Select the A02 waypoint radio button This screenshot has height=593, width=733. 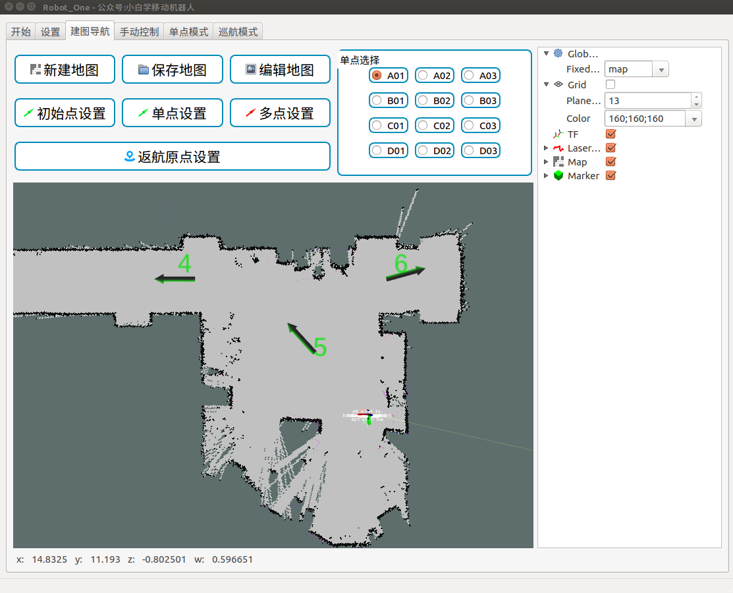[423, 75]
